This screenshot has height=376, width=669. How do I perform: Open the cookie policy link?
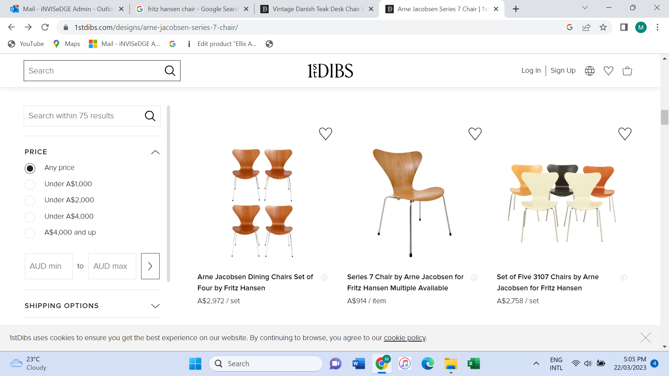405,338
